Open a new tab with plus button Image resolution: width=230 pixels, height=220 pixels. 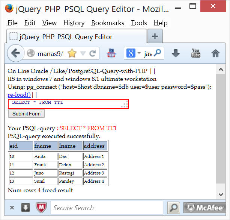pyautogui.click(x=155, y=37)
